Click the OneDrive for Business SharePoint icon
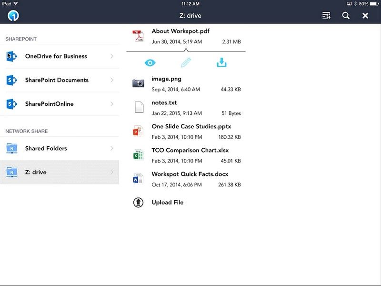381x286 pixels. [11, 56]
